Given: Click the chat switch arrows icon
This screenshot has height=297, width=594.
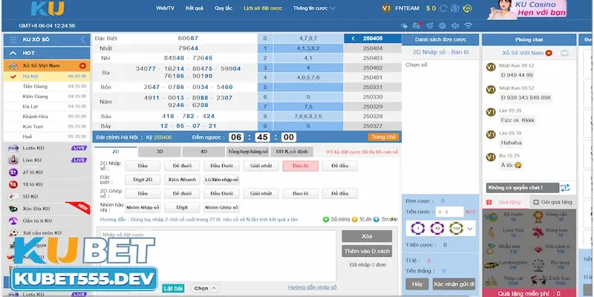Looking at the screenshot, I should (x=565, y=188).
